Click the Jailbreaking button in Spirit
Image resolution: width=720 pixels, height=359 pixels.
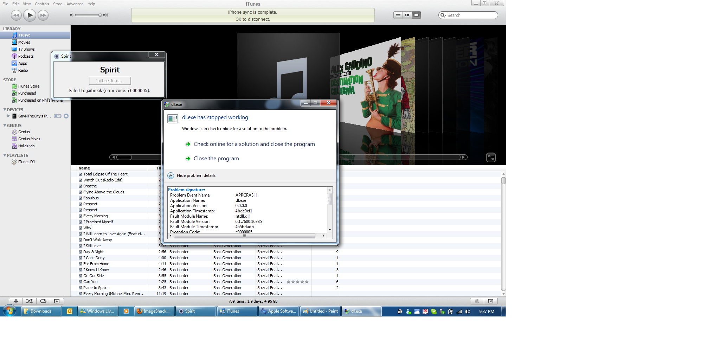(110, 81)
